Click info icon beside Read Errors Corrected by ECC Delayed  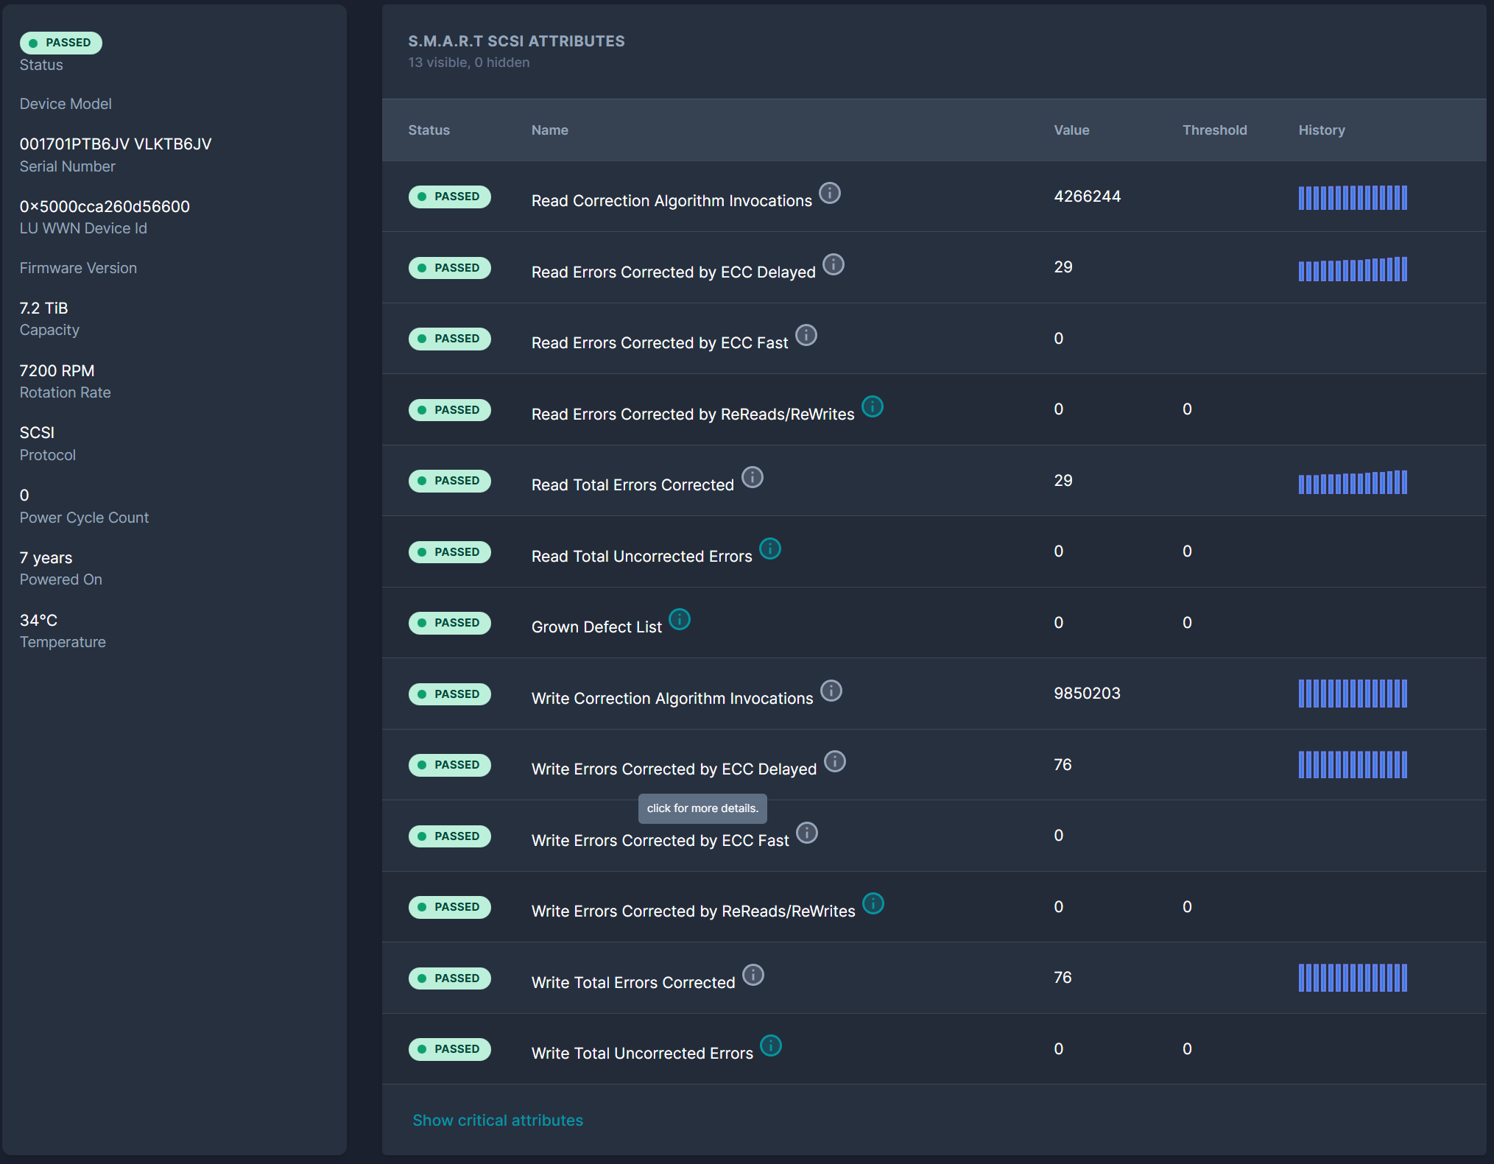point(833,264)
